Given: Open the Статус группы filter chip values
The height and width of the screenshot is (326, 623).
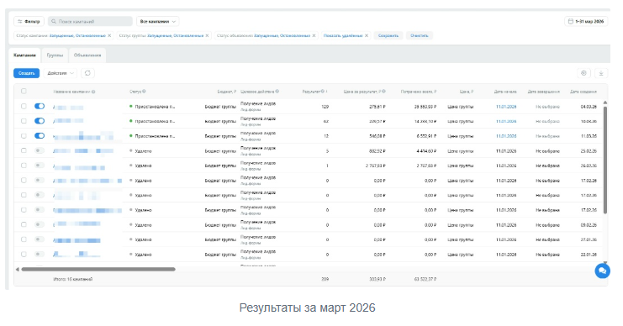Looking at the screenshot, I should pos(175,36).
